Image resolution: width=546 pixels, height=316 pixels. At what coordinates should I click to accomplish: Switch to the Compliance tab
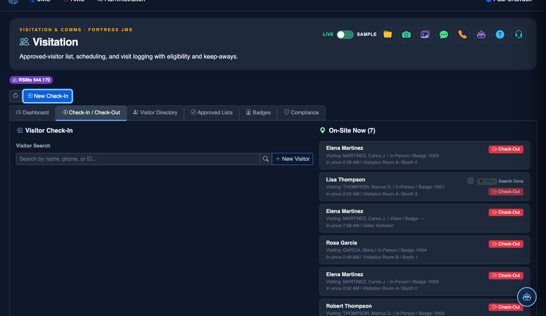coord(301,112)
